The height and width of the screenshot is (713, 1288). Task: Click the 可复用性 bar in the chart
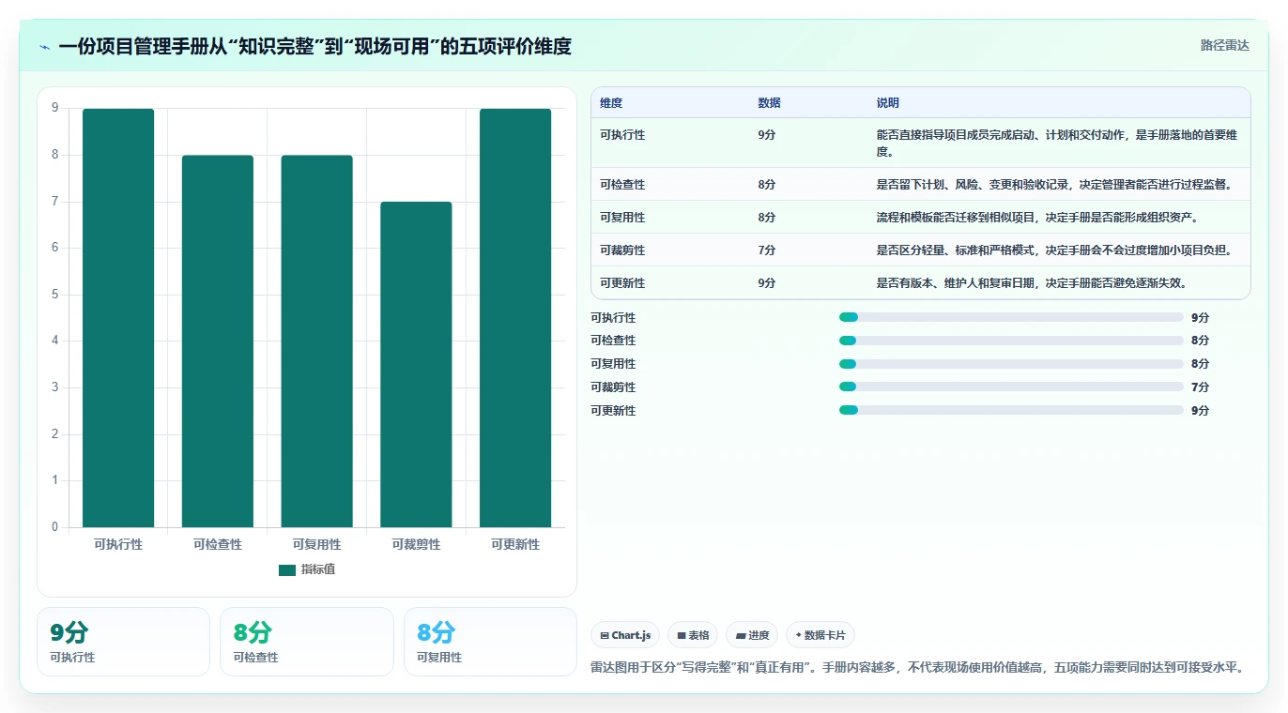(316, 341)
